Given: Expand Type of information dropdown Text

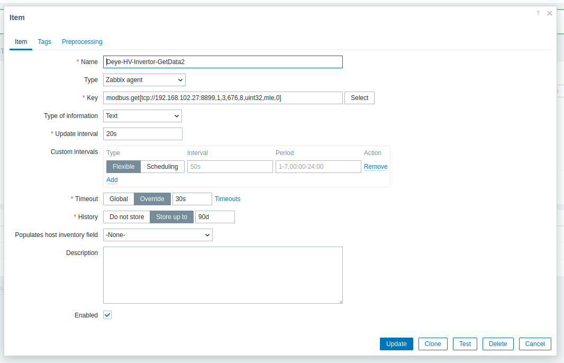Looking at the screenshot, I should 142,116.
